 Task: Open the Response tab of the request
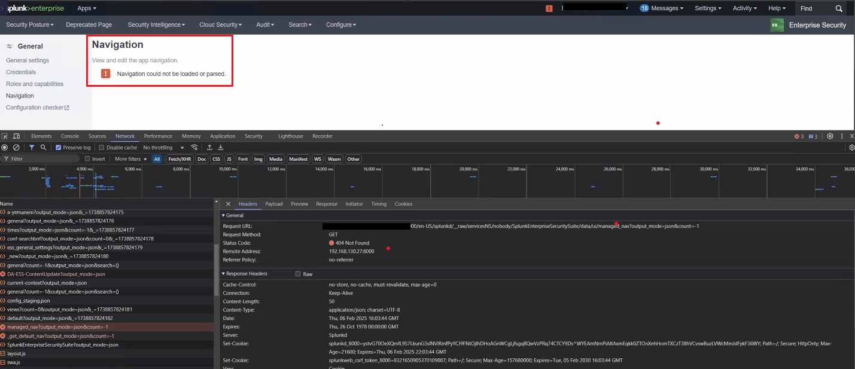click(327, 204)
